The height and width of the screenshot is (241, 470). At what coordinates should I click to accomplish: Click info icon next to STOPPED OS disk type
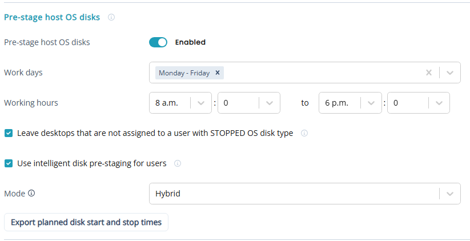tap(304, 133)
